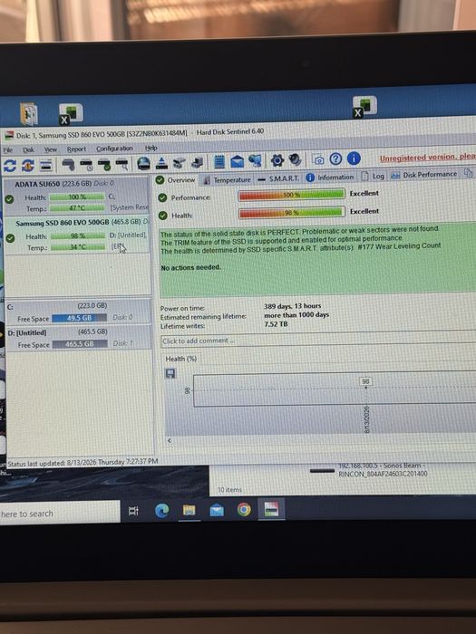The height and width of the screenshot is (634, 476).
Task: Open Google Chrome from the taskbar
Action: click(x=244, y=509)
